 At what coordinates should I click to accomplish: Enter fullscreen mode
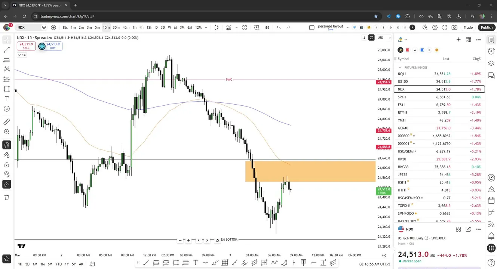445,27
